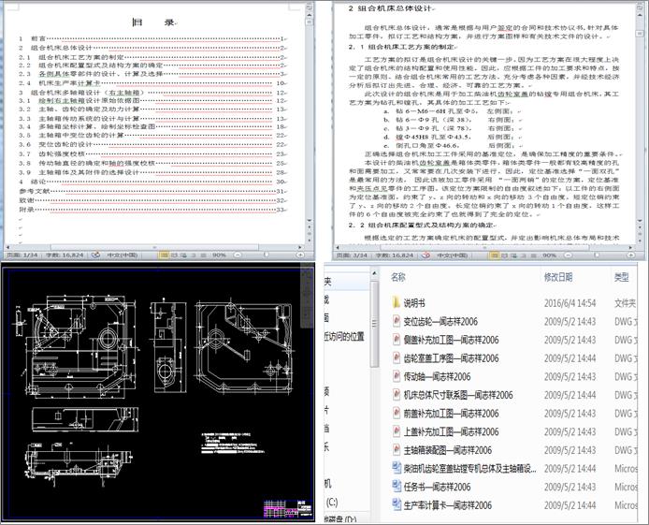Click the scroll-left arrow in right Word window
The height and width of the screenshot is (525, 649).
point(338,248)
